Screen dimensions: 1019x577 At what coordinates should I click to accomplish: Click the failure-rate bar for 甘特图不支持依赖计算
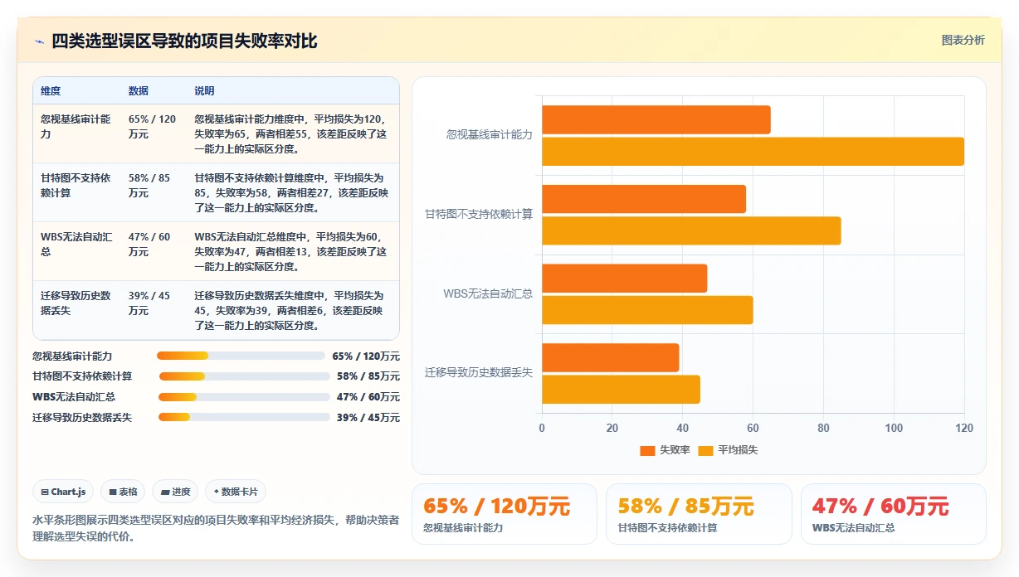[x=644, y=199]
